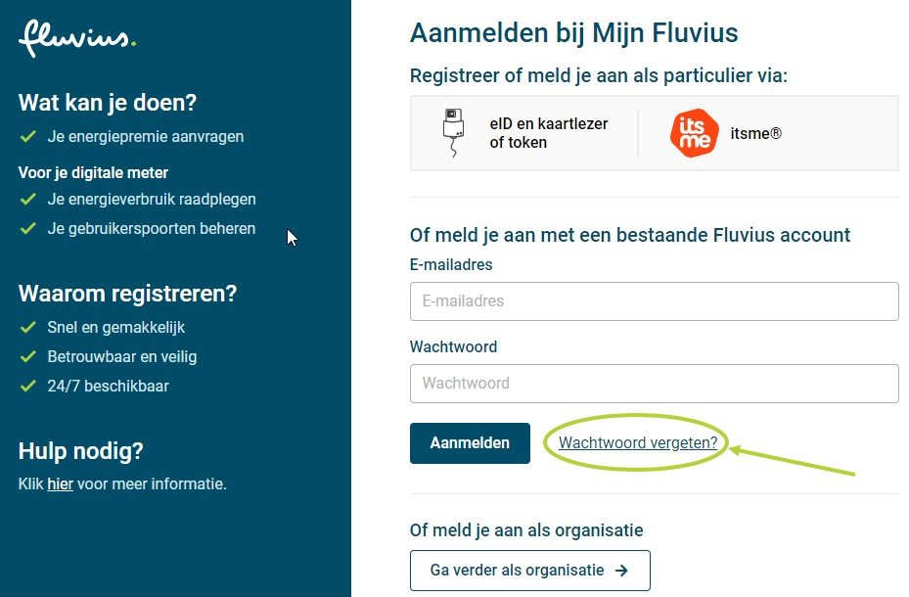Focus the E-mailadres input field
The width and height of the screenshot is (909, 597).
pos(654,301)
